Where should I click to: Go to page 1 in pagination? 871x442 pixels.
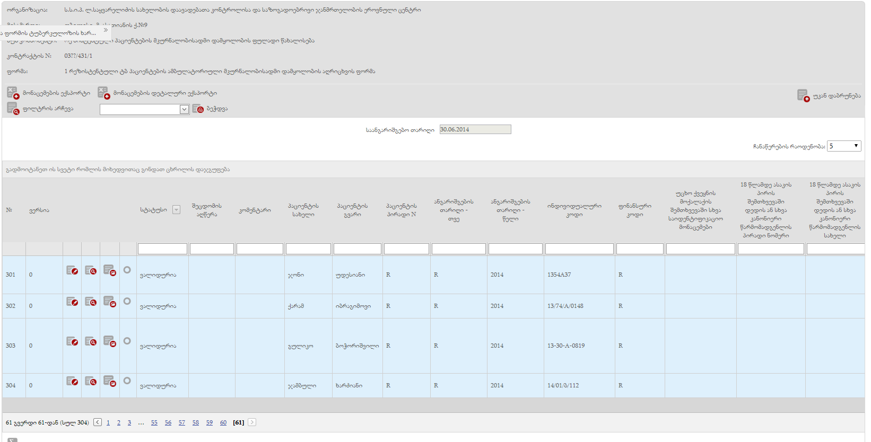pyautogui.click(x=108, y=423)
